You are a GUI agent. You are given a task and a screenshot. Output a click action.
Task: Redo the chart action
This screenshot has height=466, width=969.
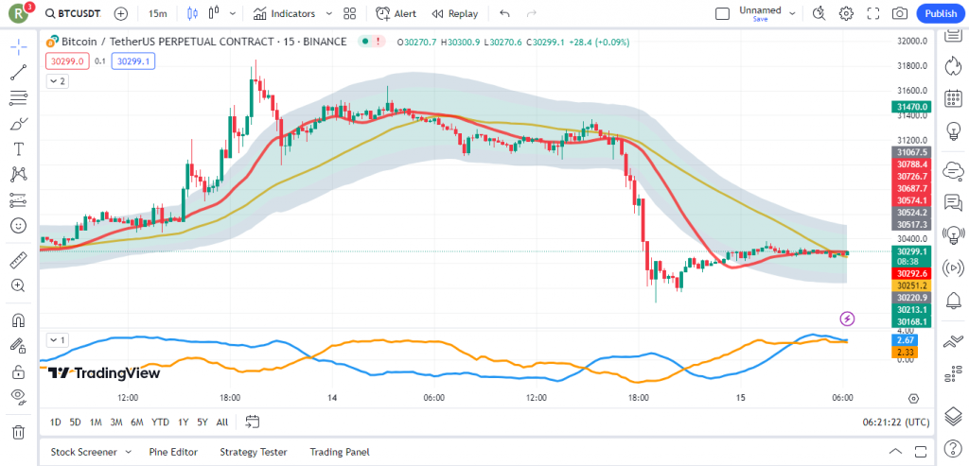pyautogui.click(x=531, y=13)
